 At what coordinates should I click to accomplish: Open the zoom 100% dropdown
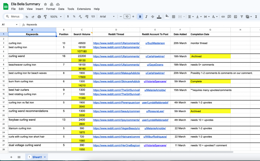(56, 17)
